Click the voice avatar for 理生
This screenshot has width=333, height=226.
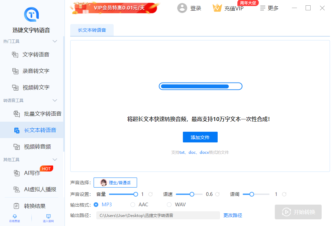[x=103, y=183]
